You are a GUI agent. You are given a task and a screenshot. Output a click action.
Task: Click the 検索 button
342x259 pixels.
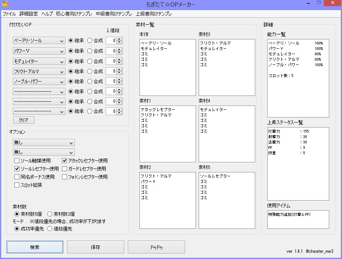tap(35, 247)
